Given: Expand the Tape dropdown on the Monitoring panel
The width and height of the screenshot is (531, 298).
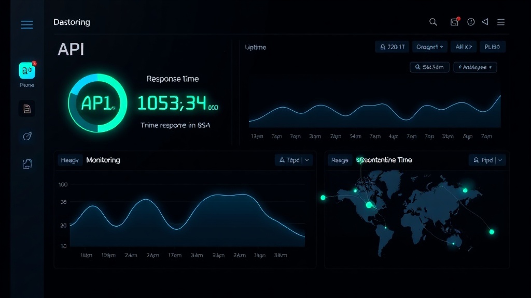Looking at the screenshot, I should tap(294, 160).
